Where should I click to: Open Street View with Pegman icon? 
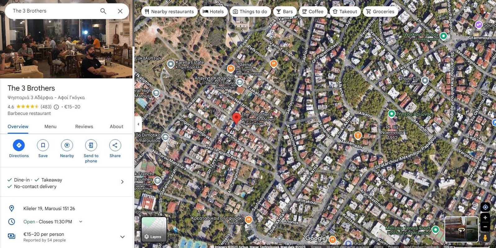pyautogui.click(x=485, y=237)
